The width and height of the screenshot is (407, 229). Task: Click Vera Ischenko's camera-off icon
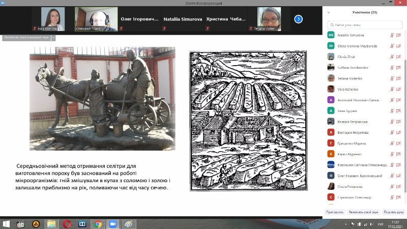point(398,89)
